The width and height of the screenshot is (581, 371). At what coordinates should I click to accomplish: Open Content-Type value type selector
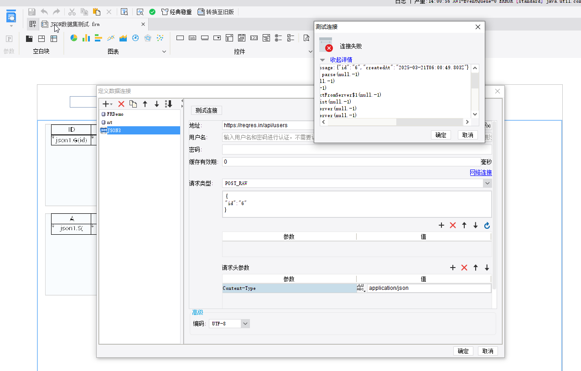(x=361, y=288)
